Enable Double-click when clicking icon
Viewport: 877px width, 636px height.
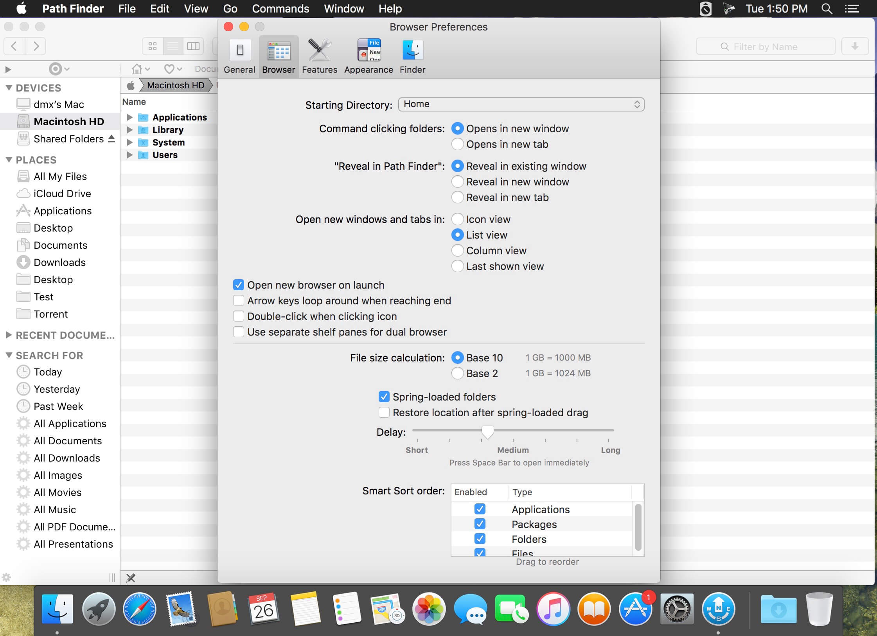point(238,316)
